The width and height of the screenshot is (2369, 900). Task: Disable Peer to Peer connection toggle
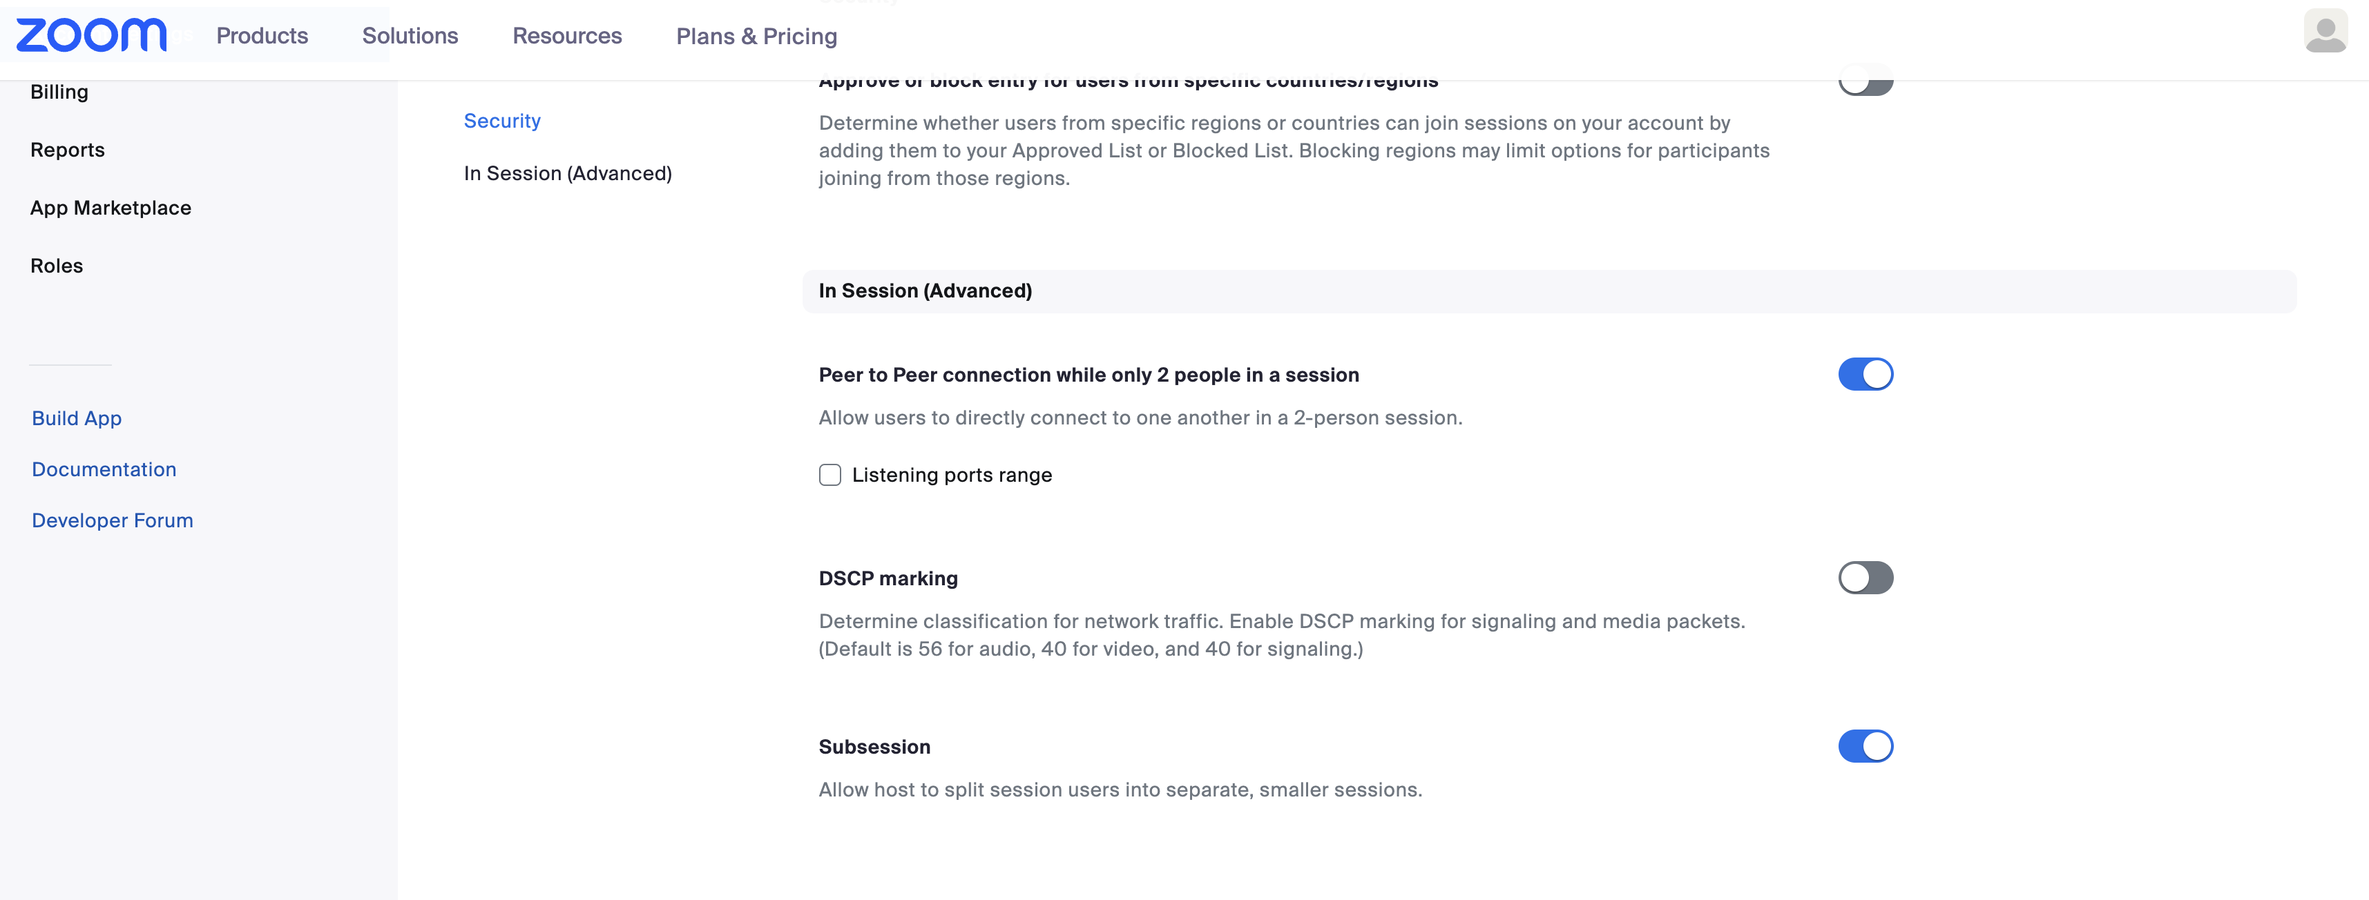point(1864,374)
